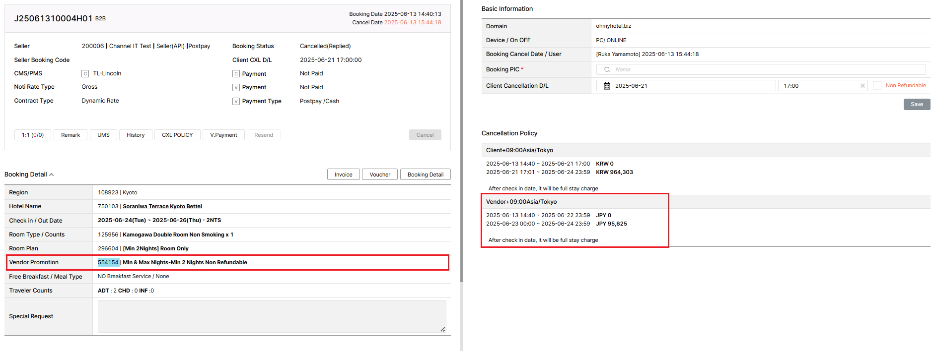Collapse the Booking Detail section chevron

52,175
